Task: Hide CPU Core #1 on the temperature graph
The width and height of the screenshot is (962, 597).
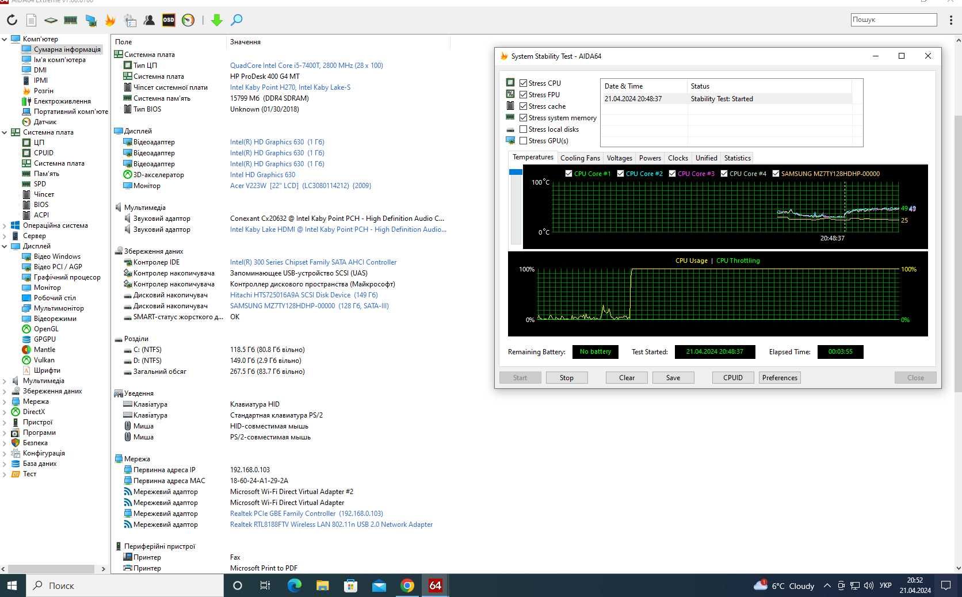Action: click(568, 173)
